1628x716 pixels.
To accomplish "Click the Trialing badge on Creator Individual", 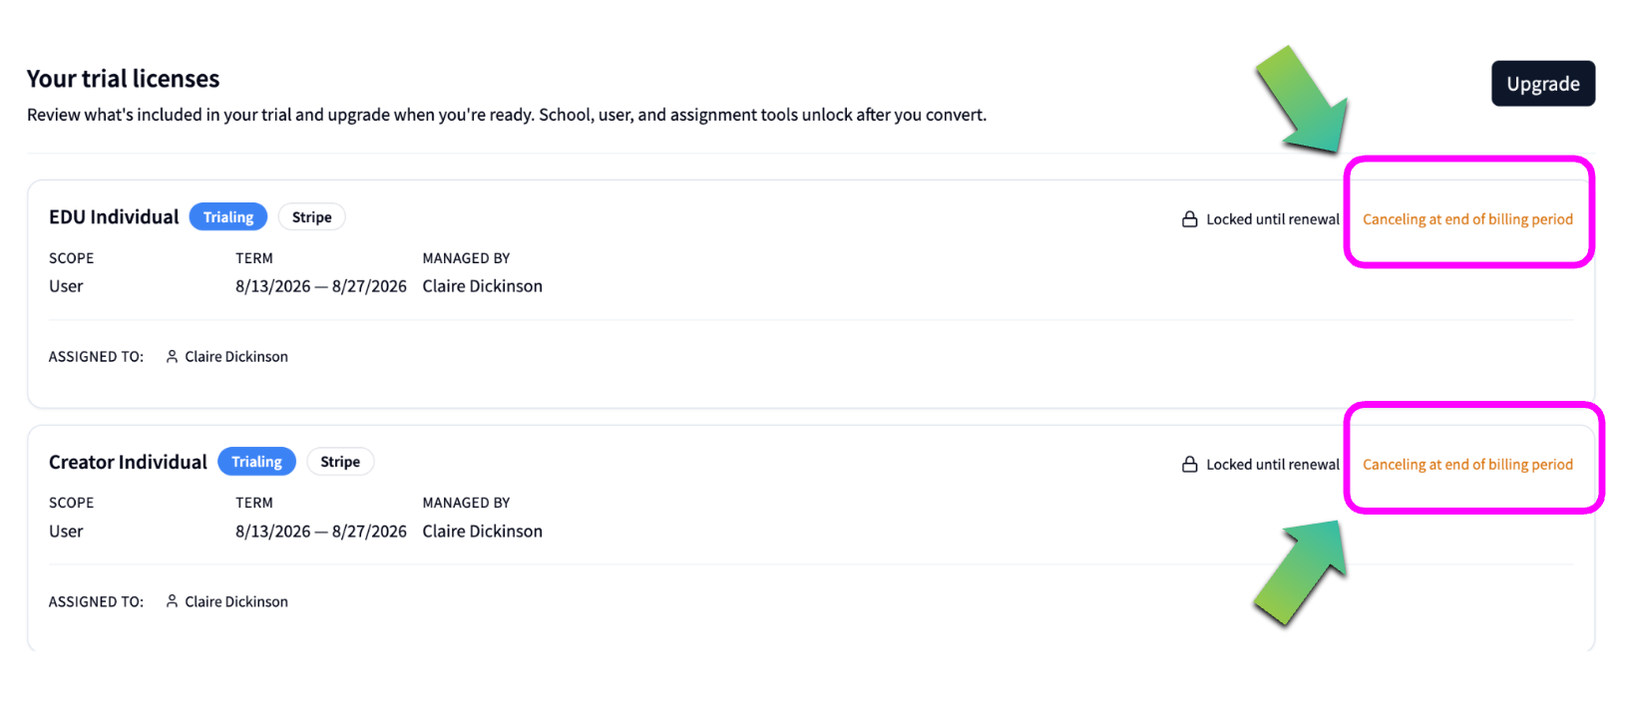I will click(256, 462).
